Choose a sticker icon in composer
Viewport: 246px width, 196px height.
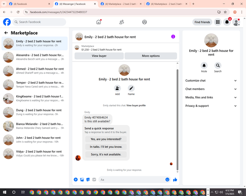point(88,180)
